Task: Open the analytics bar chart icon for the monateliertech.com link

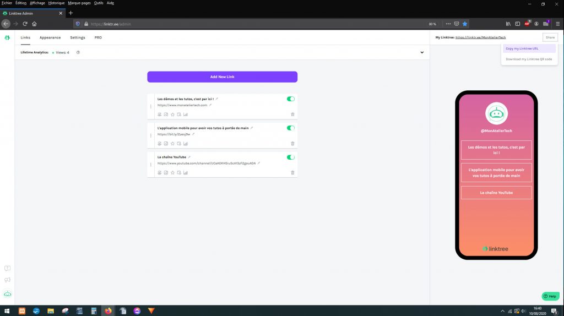Action: (x=186, y=115)
